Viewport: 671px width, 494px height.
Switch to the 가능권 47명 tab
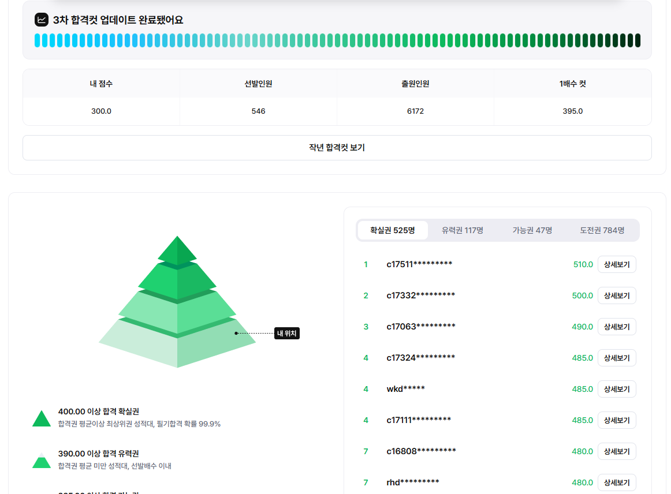point(532,230)
